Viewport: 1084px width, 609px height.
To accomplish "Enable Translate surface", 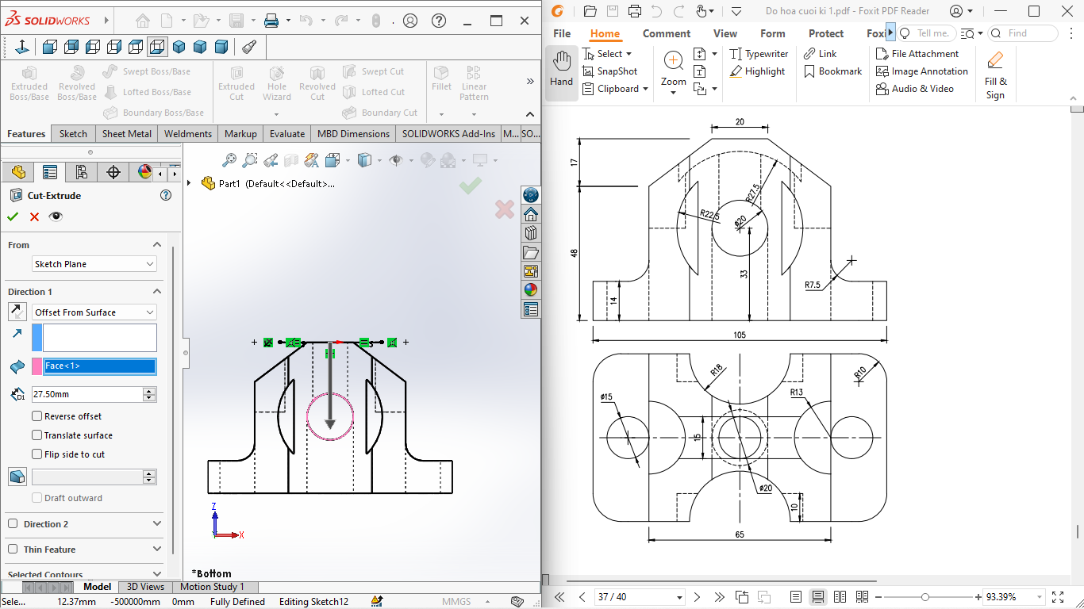I will click(x=36, y=435).
